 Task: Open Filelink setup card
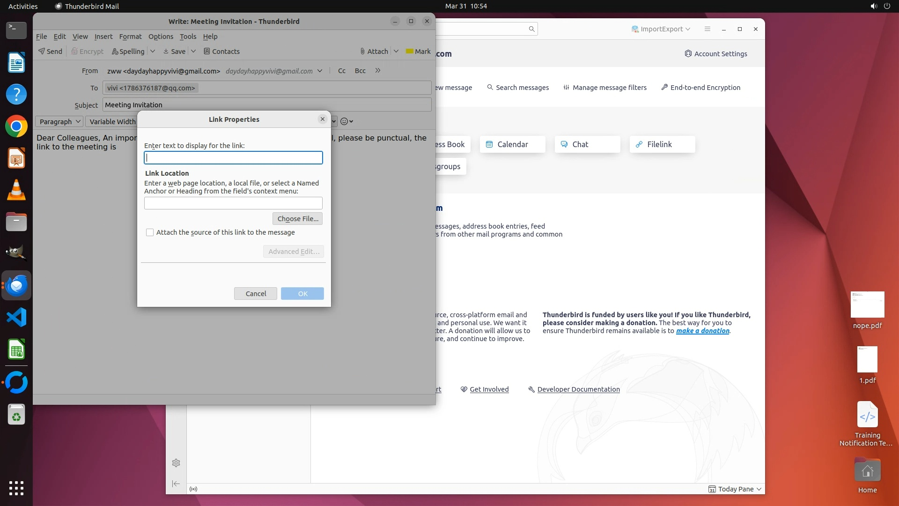click(662, 144)
